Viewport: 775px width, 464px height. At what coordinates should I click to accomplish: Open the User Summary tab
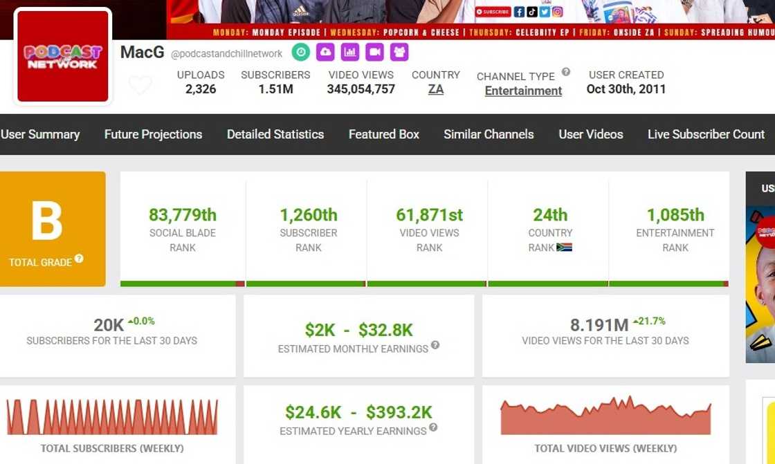tap(40, 134)
